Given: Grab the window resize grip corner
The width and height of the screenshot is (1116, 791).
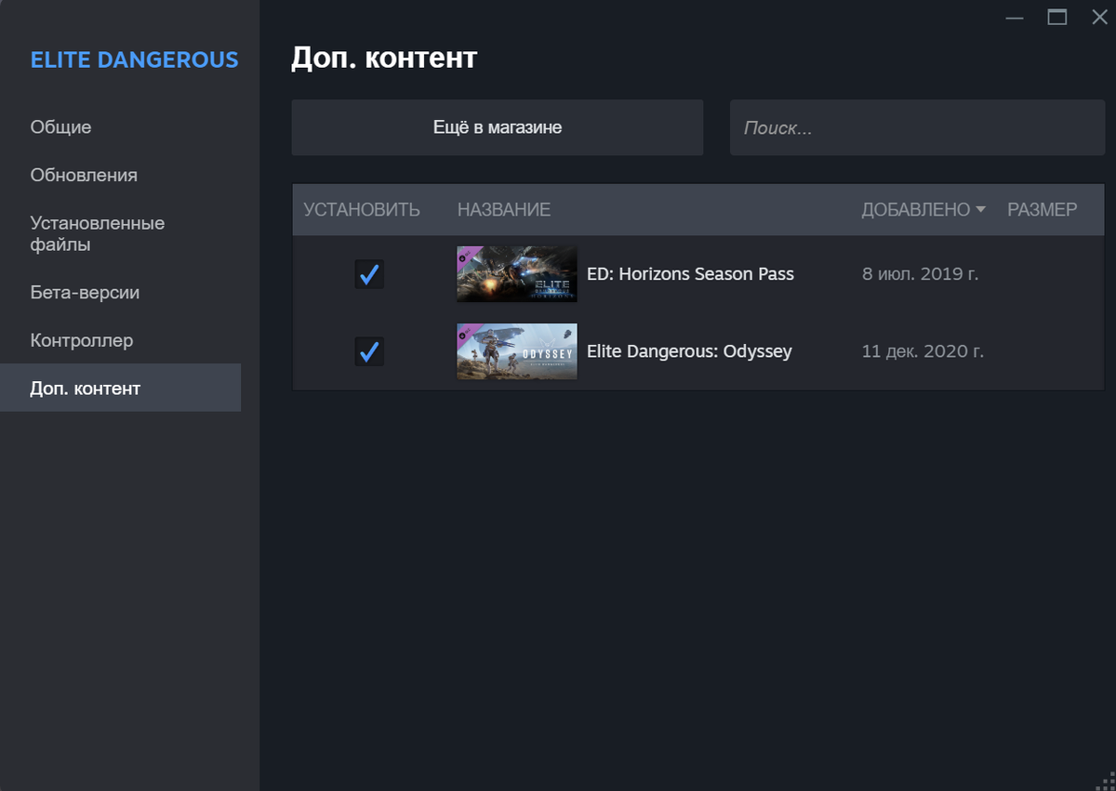Looking at the screenshot, I should click(1106, 781).
